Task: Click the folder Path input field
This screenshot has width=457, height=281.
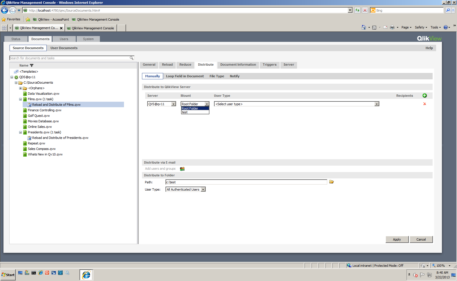Action: click(x=246, y=182)
